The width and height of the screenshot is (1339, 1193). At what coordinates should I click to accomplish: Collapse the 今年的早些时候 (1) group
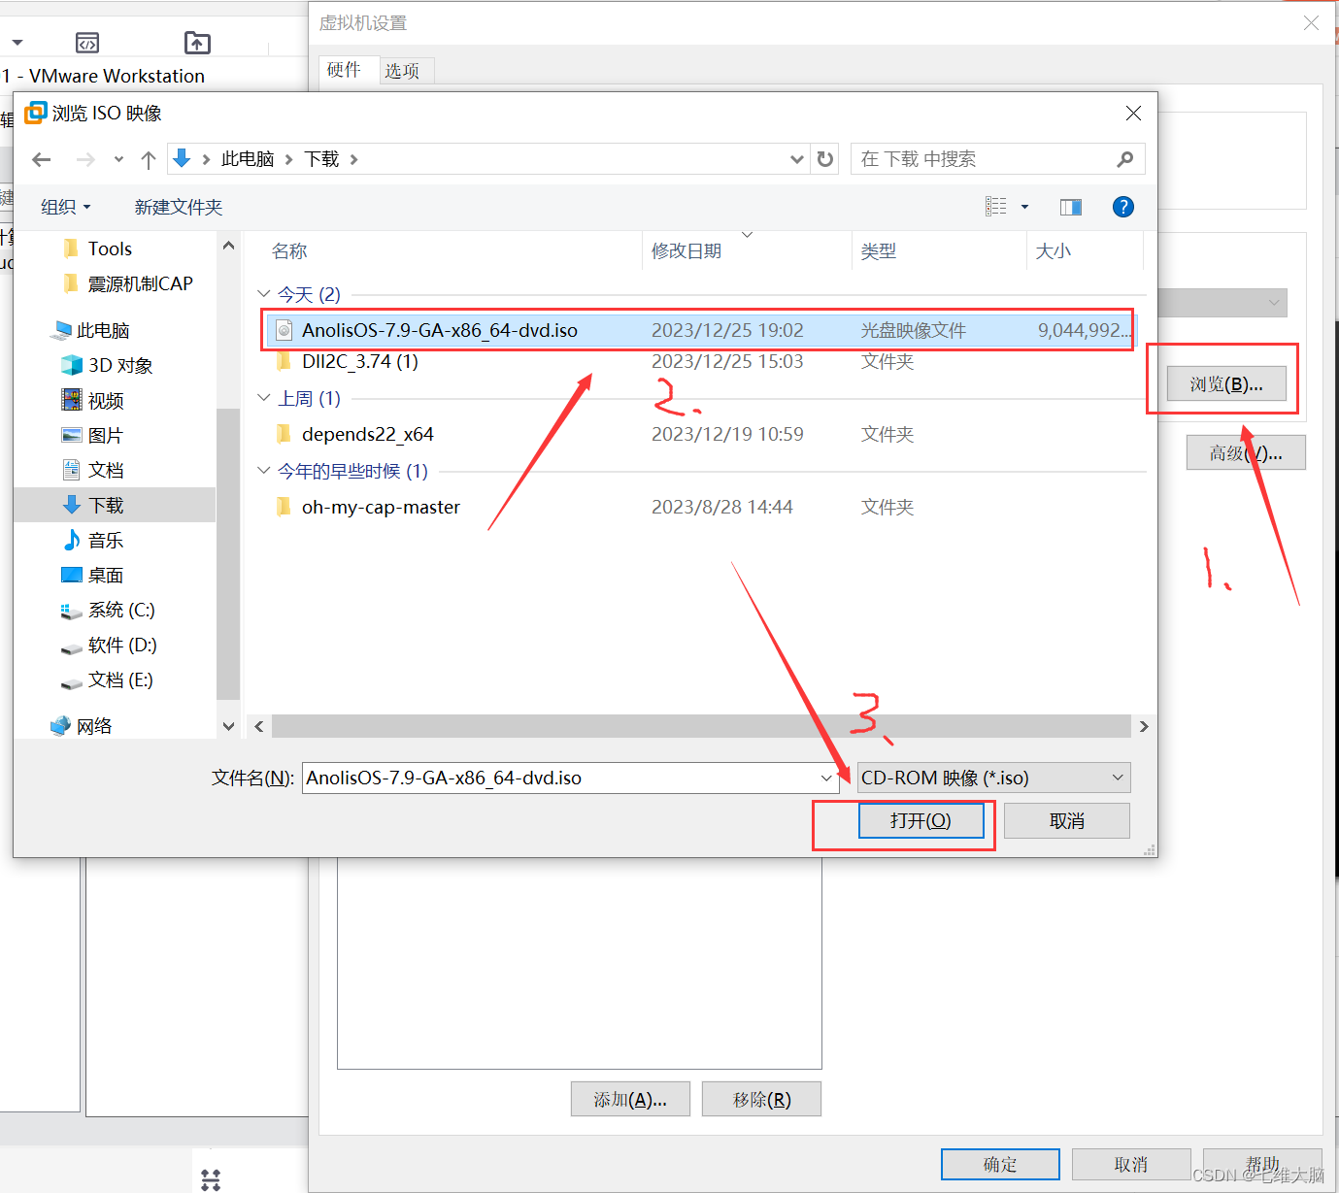(x=263, y=470)
